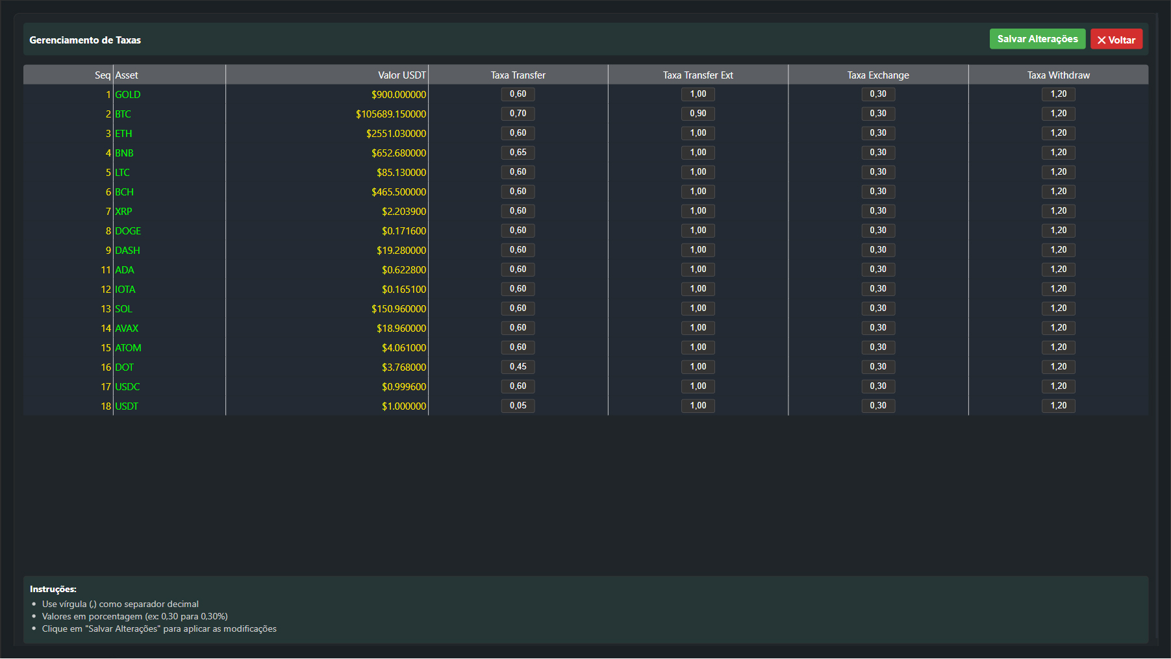The image size is (1171, 659).
Task: Select GOLD Taxa Withdraw input
Action: pos(1059,94)
